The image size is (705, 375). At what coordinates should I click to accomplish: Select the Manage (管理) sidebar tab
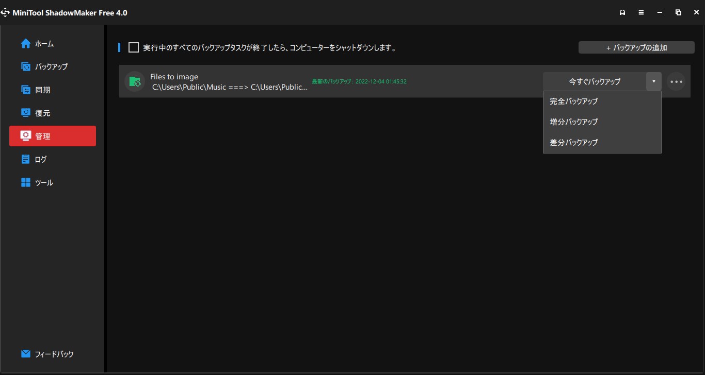[53, 136]
